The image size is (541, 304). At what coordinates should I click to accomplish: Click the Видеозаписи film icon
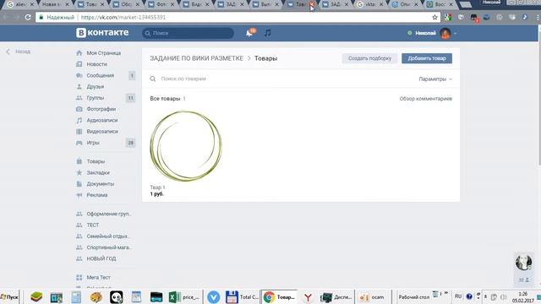point(79,132)
